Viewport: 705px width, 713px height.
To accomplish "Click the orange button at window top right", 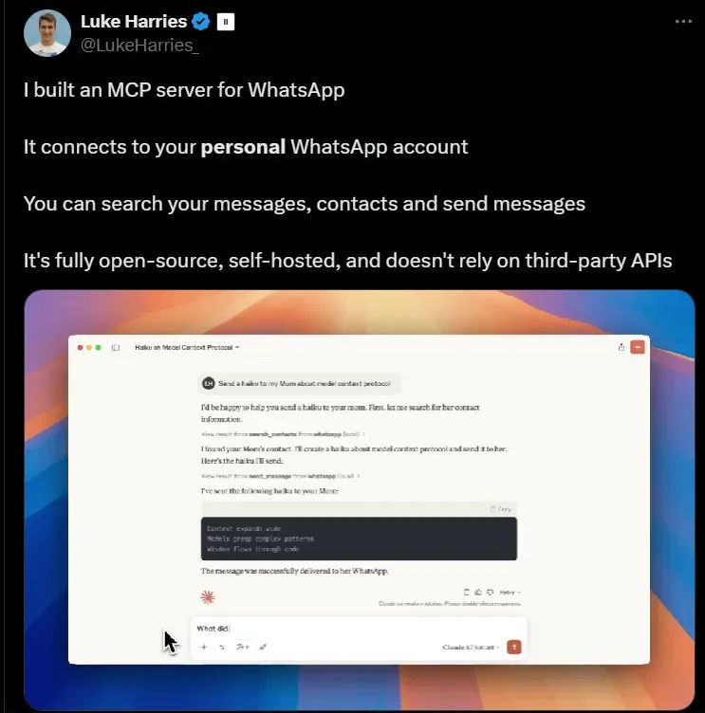I will tap(638, 347).
